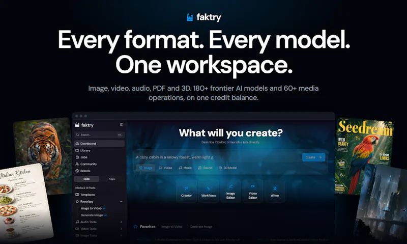The height and width of the screenshot is (244, 407).
Task: Click the faktry logo in the app sidebar
Action: [84, 125]
